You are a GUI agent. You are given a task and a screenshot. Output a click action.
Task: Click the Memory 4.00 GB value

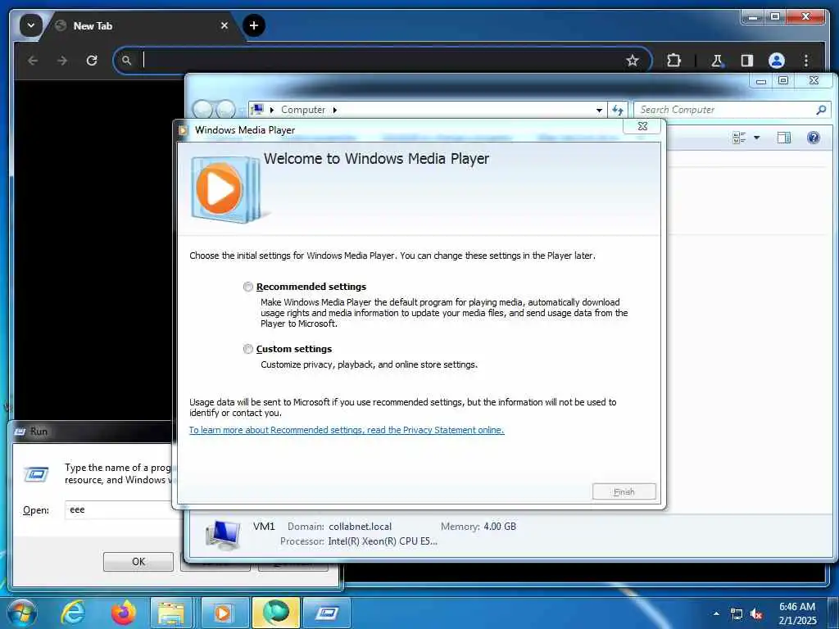(x=500, y=527)
